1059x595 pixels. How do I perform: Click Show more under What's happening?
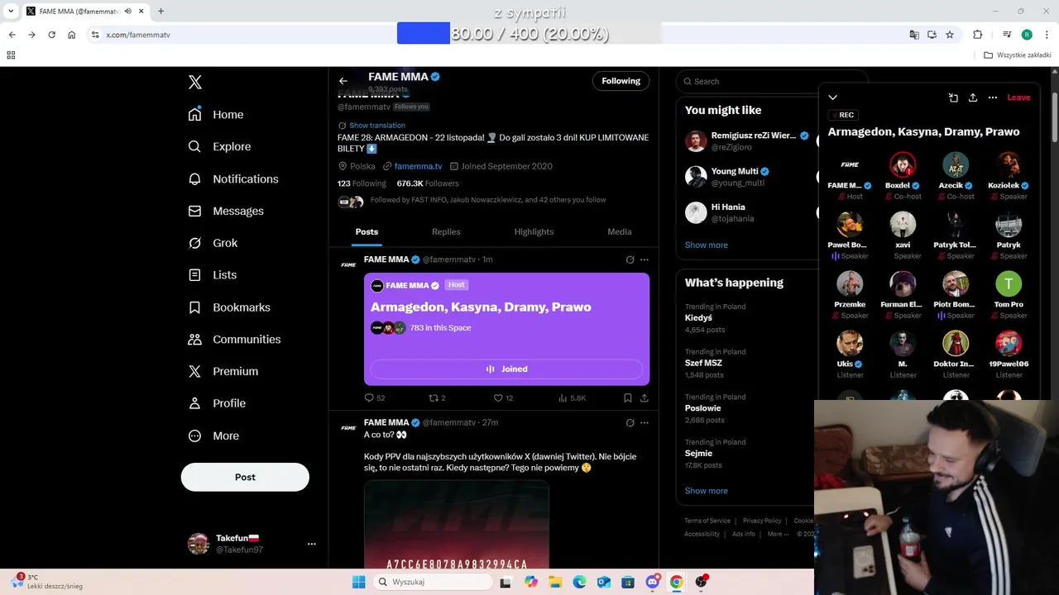(x=706, y=490)
